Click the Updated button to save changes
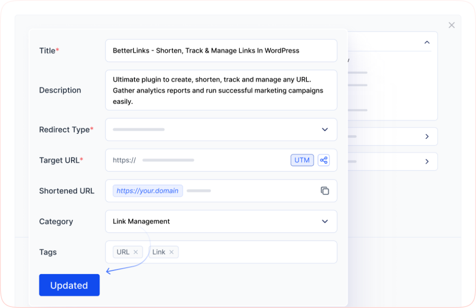476x308 pixels. coord(69,285)
